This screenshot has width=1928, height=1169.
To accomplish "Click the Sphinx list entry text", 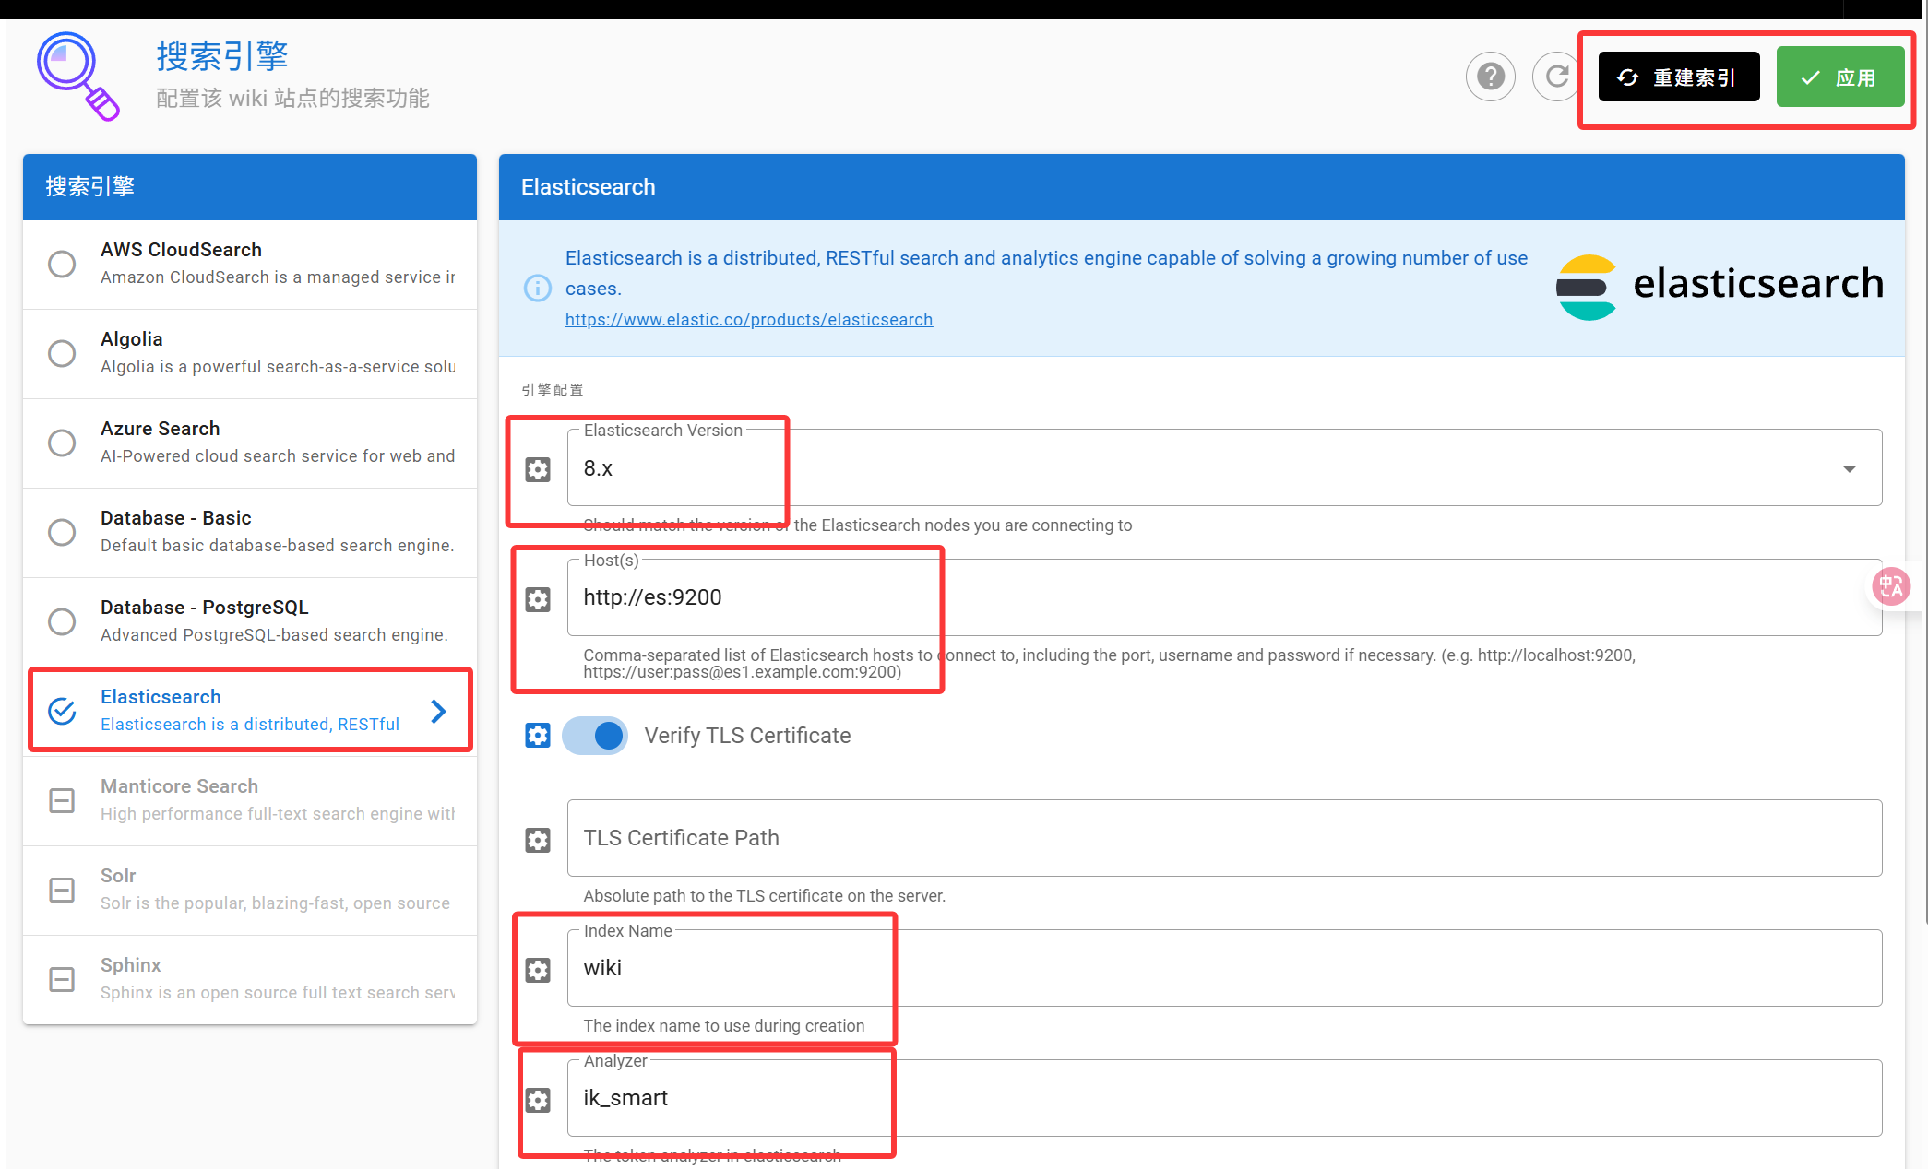I will pos(250,979).
